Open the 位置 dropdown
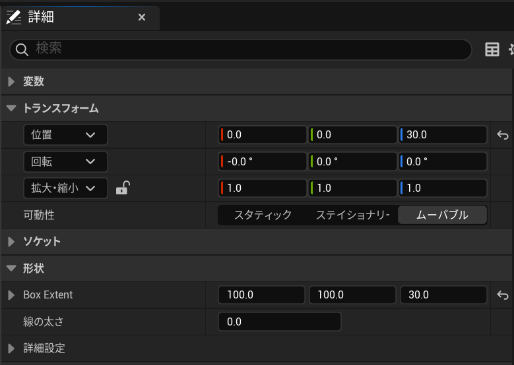This screenshot has width=514, height=365. [65, 135]
